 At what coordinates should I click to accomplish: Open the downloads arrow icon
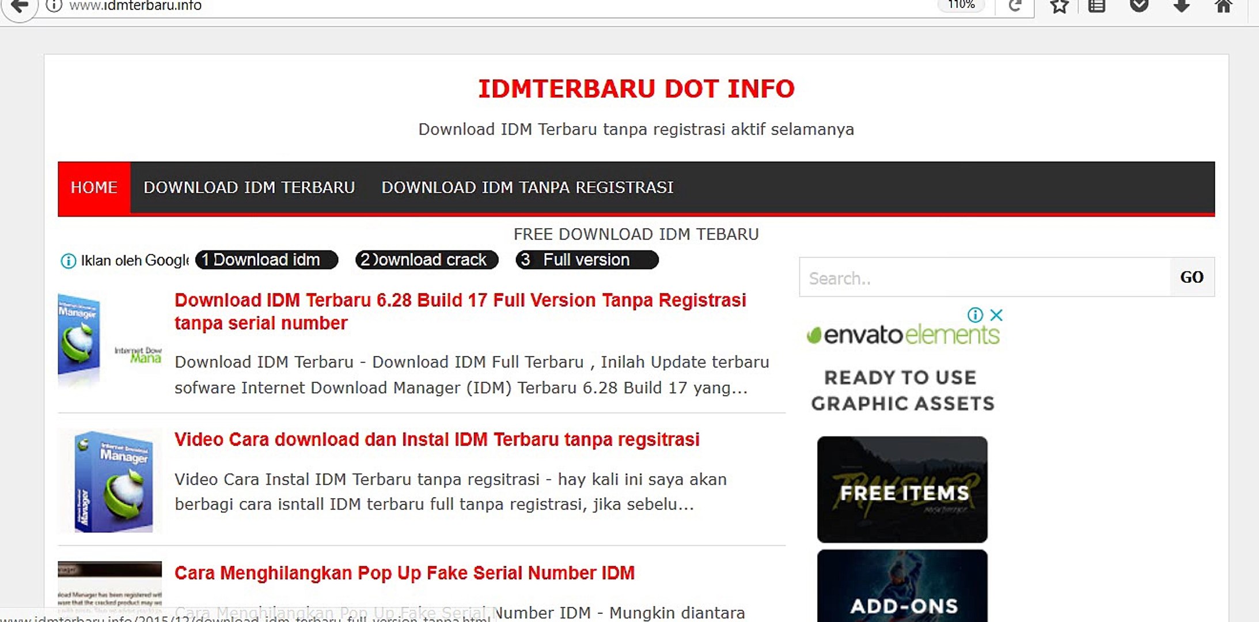tap(1181, 6)
